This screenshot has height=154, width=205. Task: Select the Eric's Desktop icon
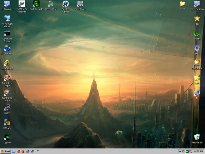click(197, 5)
